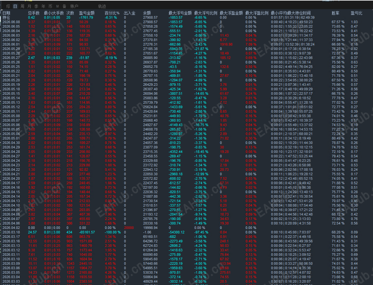Click the 19998.94 balance cell
Image resolution: width=373 pixels, height=285 pixels.
[150, 228]
